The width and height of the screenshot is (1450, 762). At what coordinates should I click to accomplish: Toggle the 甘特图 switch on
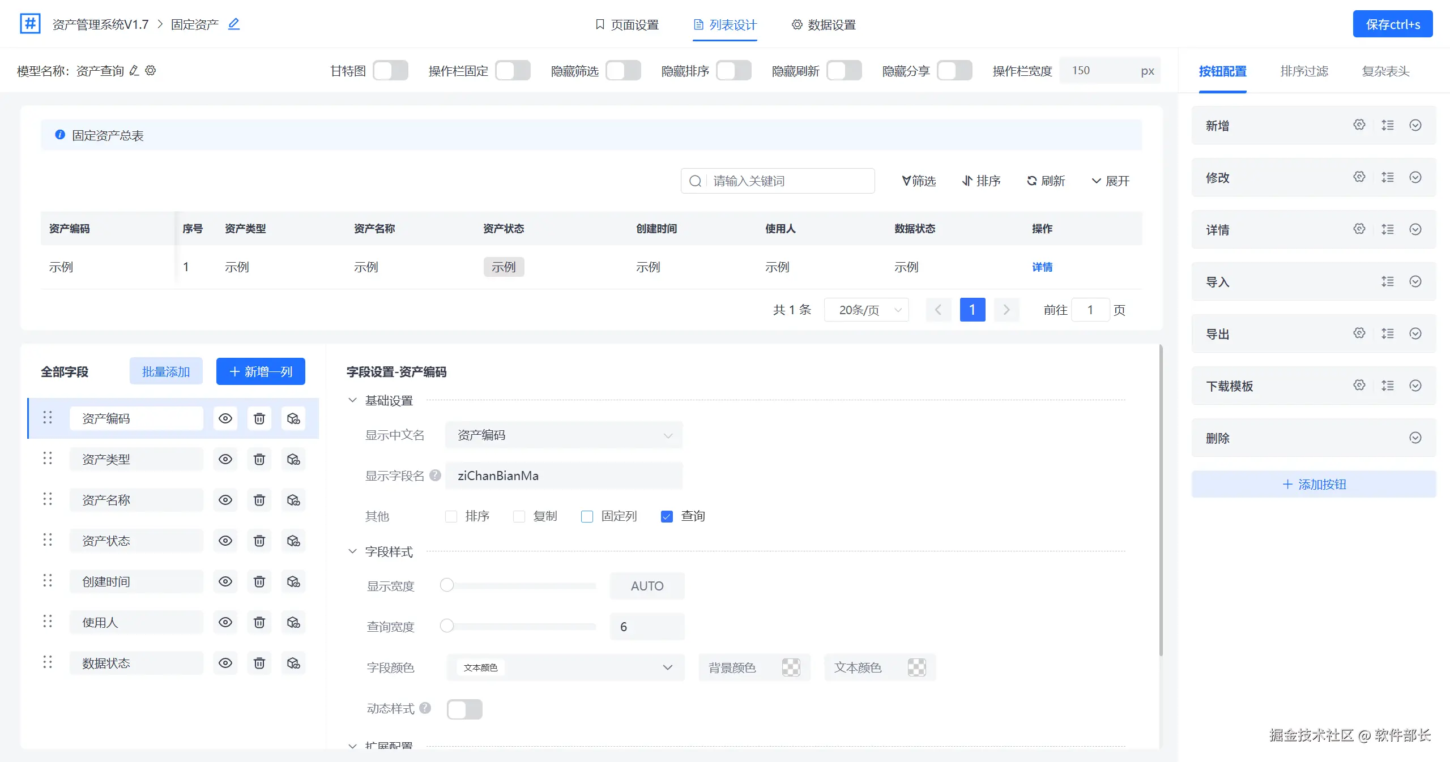[x=390, y=71]
